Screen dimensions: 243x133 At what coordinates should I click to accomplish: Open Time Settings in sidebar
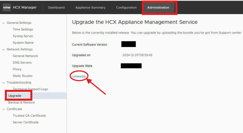23,29
